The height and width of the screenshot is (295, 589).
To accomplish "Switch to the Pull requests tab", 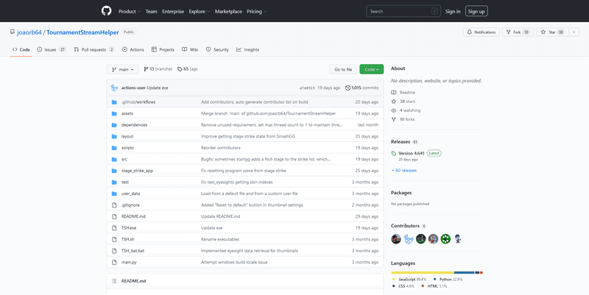I will pos(94,49).
